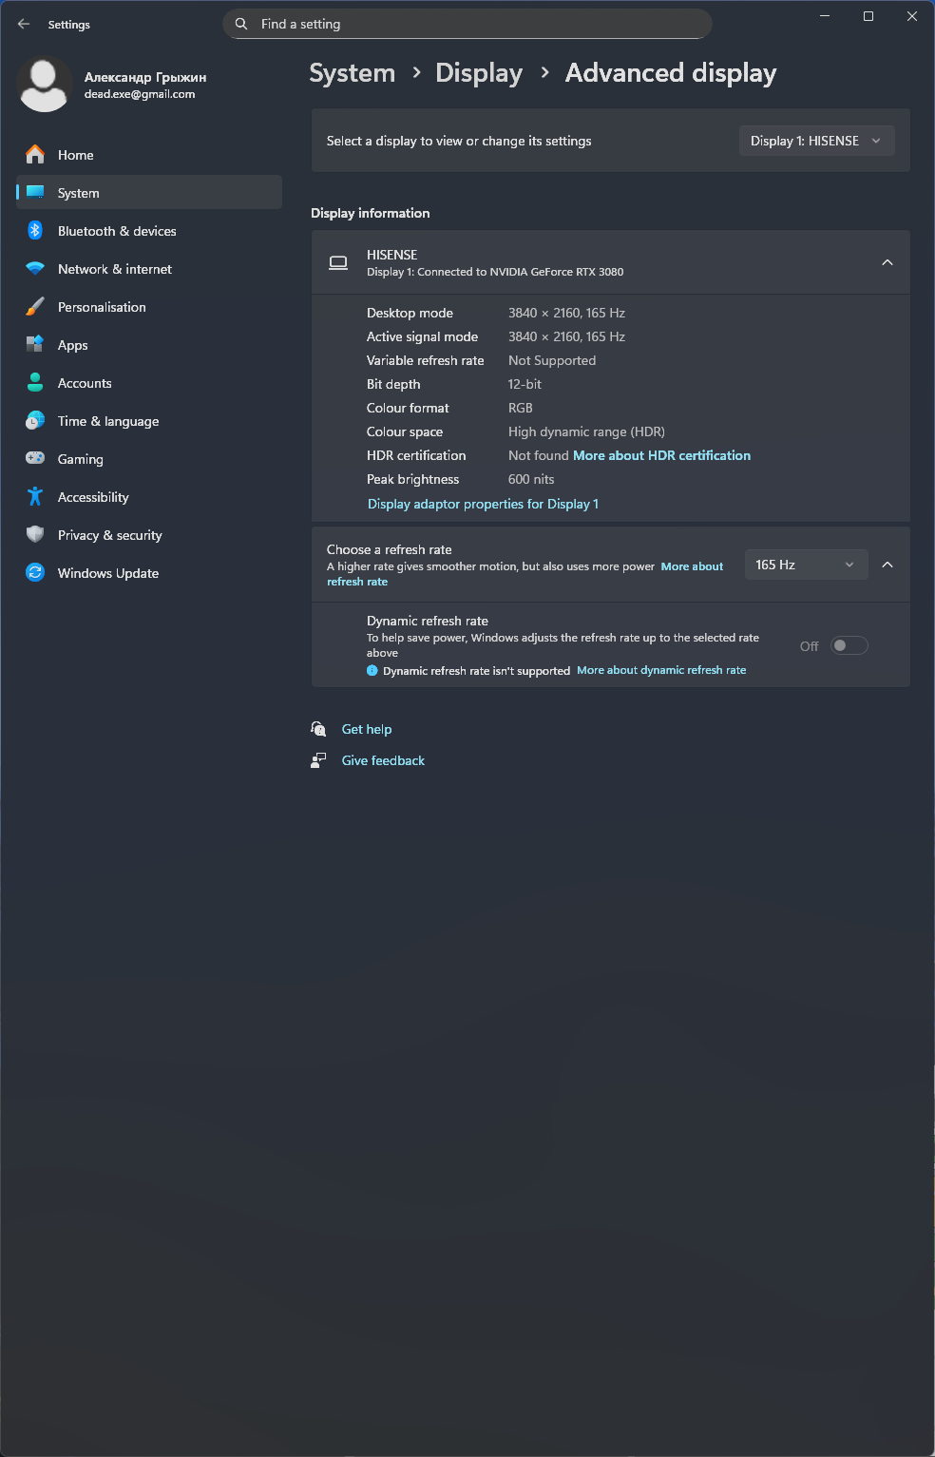This screenshot has width=935, height=1457.
Task: Collapse the HISENSE display information section
Action: pos(887,262)
